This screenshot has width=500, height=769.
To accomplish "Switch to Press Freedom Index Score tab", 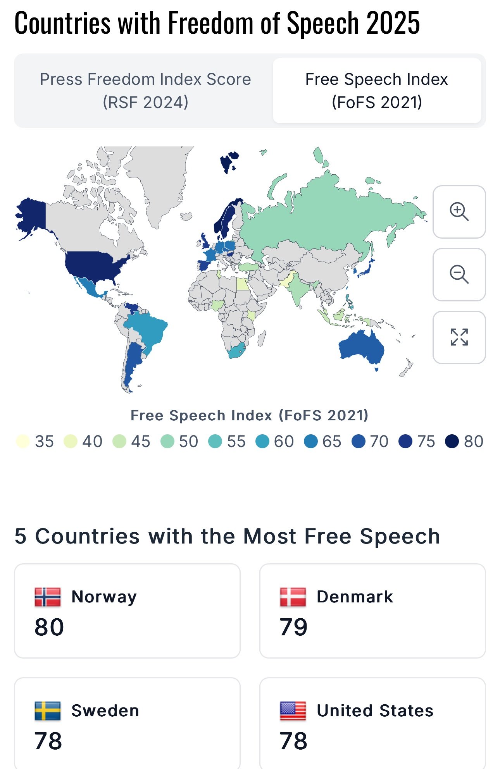I will pos(145,91).
